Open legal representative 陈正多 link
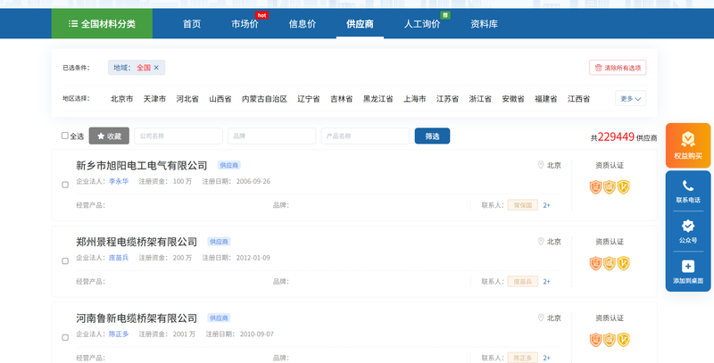Screen dimensions: 714x363 point(119,334)
